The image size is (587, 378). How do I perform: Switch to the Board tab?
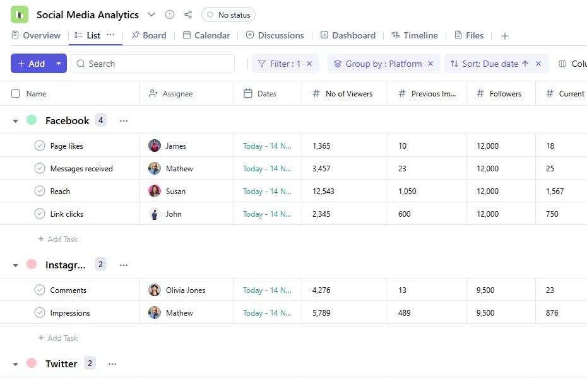coord(149,35)
